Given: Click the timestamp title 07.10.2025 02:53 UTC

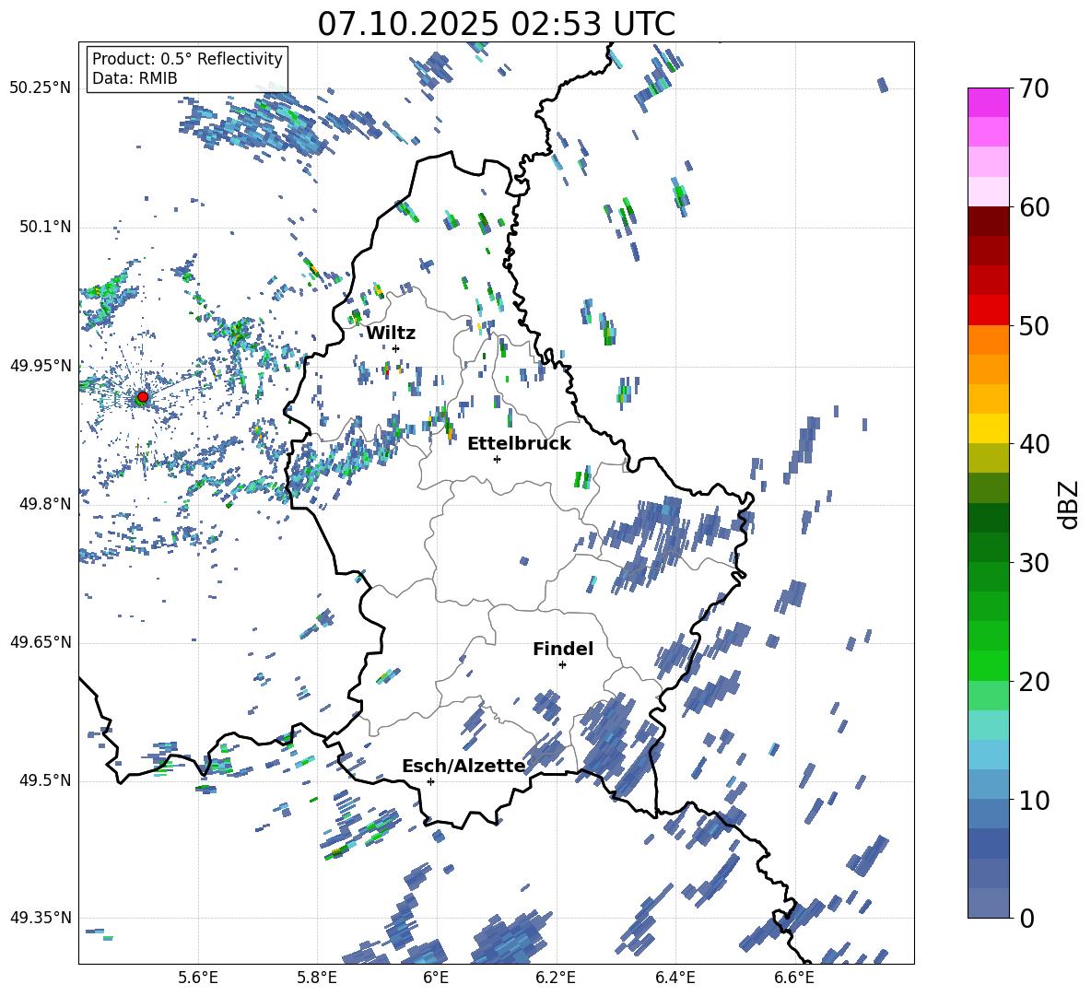Looking at the screenshot, I should (x=496, y=24).
